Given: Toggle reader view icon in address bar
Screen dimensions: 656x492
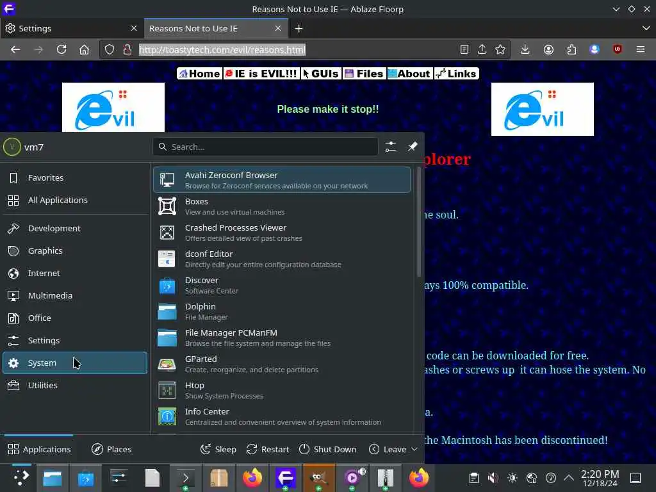Looking at the screenshot, I should 464,50.
